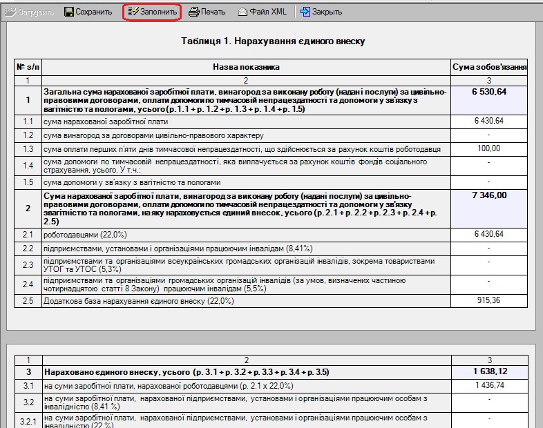The image size is (543, 428).
Task: Click the Закрыть exit icon
Action: [x=305, y=12]
